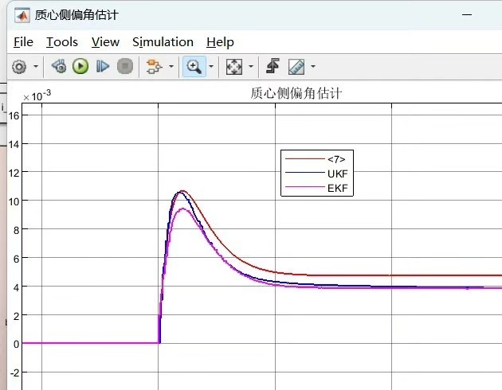Open the Simulation menu
The width and height of the screenshot is (502, 390).
coord(163,42)
